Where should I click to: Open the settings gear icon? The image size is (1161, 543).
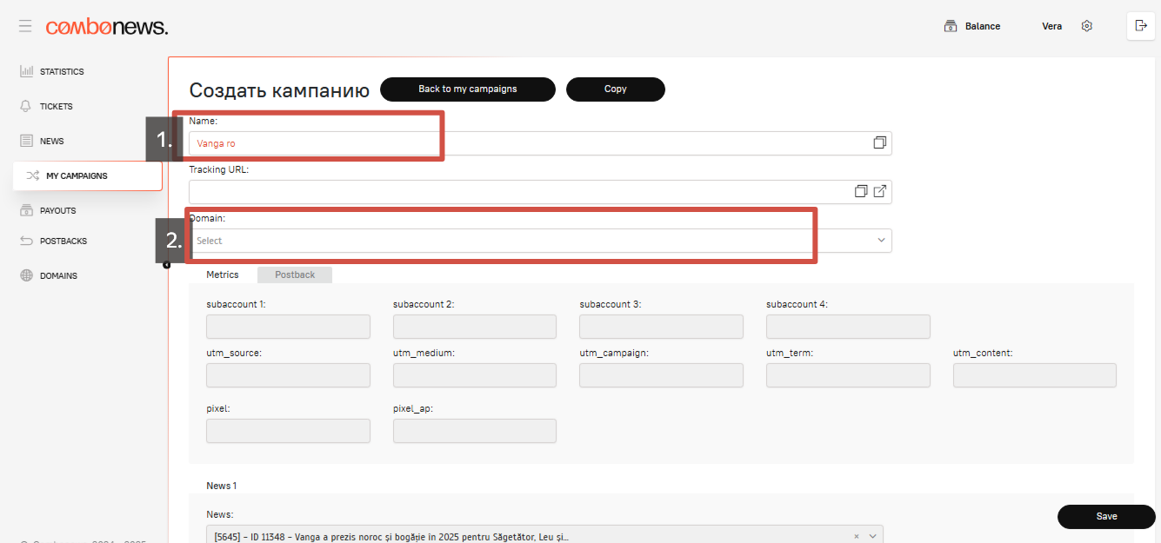tap(1086, 26)
